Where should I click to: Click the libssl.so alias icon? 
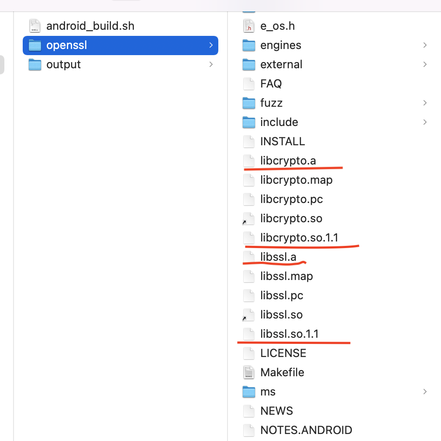coord(248,315)
